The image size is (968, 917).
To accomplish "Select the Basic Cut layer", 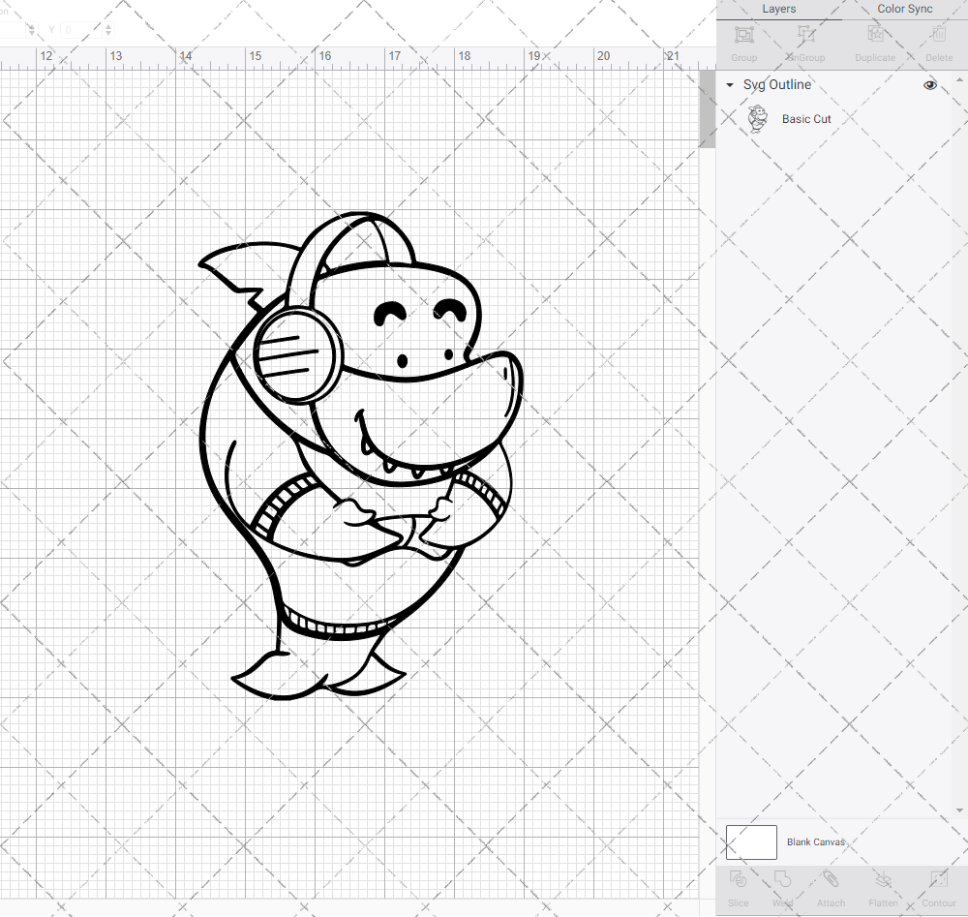I will 806,119.
